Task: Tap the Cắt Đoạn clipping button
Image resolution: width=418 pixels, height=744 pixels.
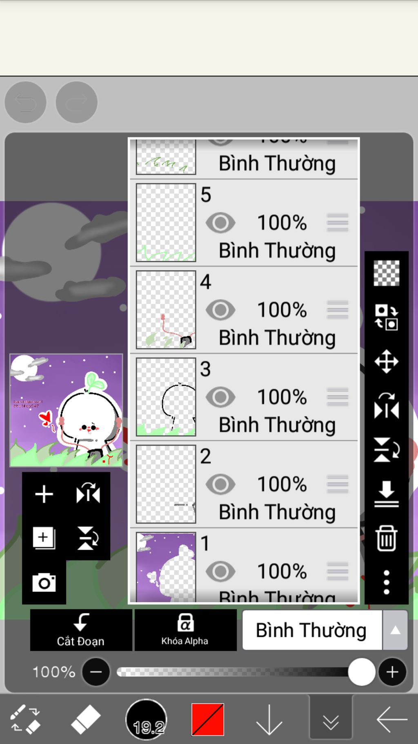Action: tap(81, 630)
